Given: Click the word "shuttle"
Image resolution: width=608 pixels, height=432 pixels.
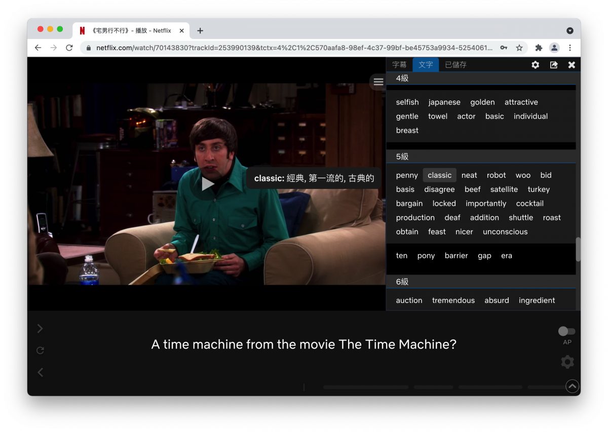Looking at the screenshot, I should [x=521, y=218].
